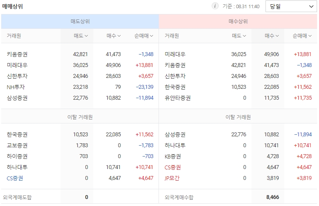Click the 매매상위 section title
319x206 pixels.
(x=12, y=7)
